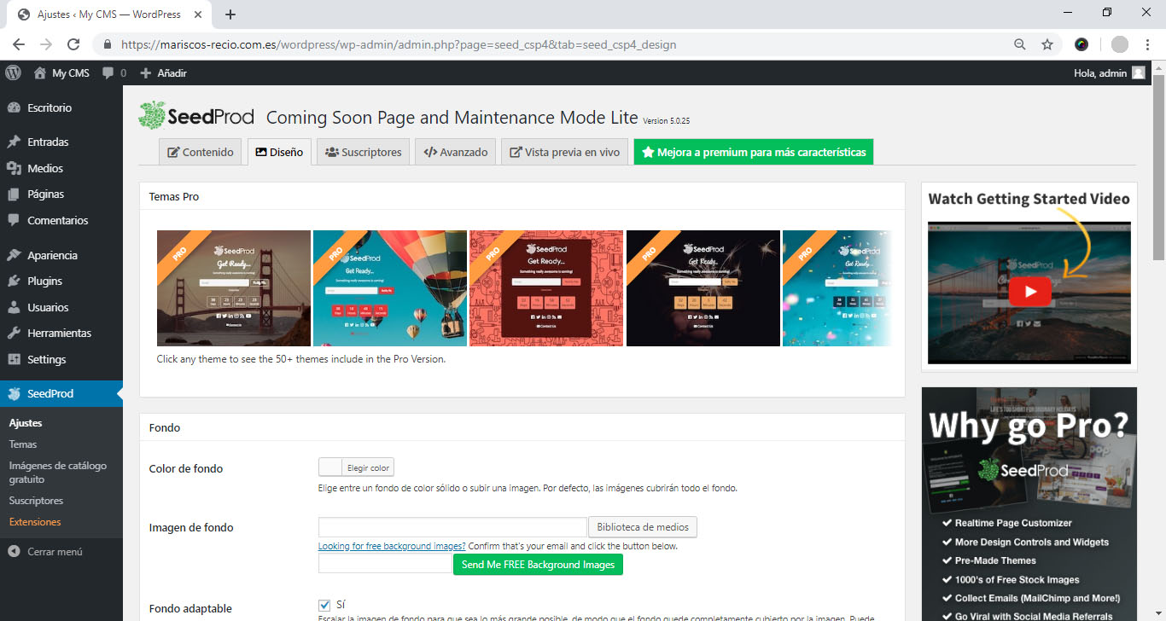
Task: Click Chrome profile avatar icon
Action: 1120,44
